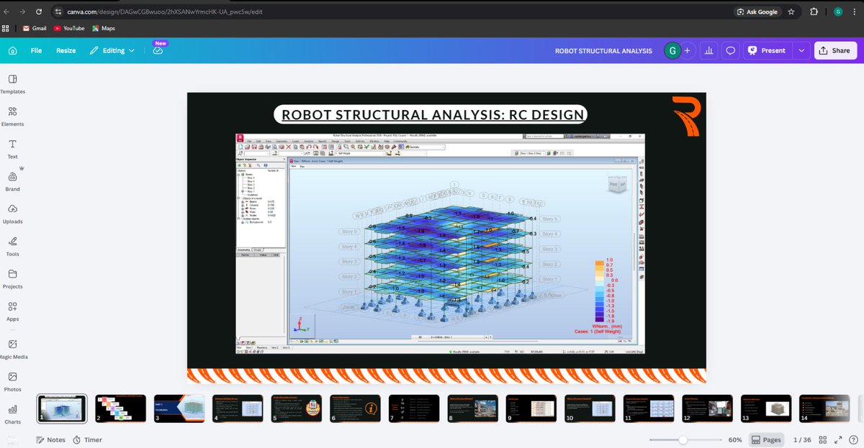Open the Chrome apps grid shortcut

(x=6, y=28)
